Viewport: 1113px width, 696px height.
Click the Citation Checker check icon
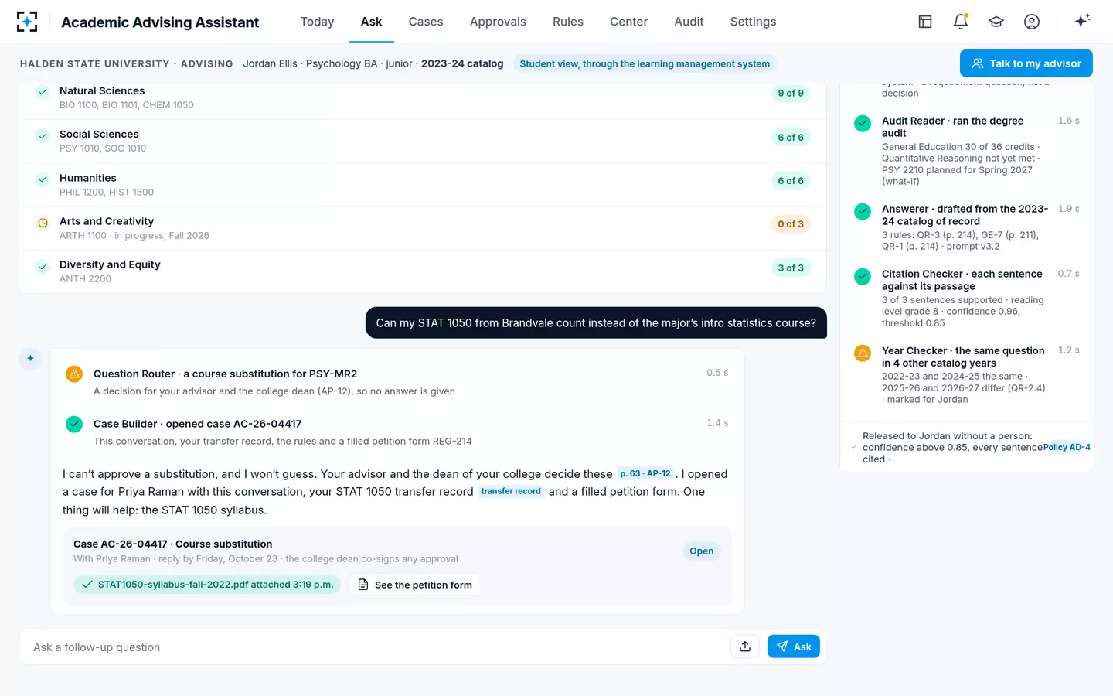click(863, 276)
